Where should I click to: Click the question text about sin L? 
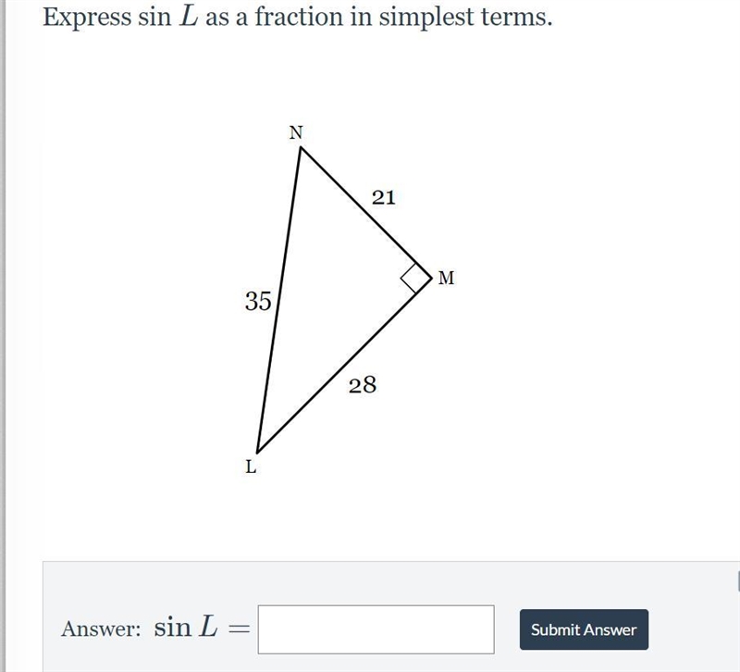coord(297,17)
